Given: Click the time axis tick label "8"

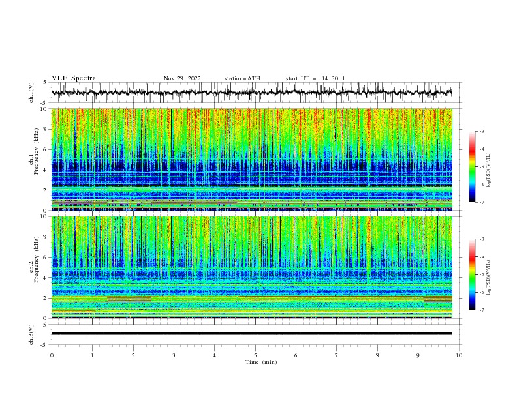Looking at the screenshot, I should click(x=377, y=355).
